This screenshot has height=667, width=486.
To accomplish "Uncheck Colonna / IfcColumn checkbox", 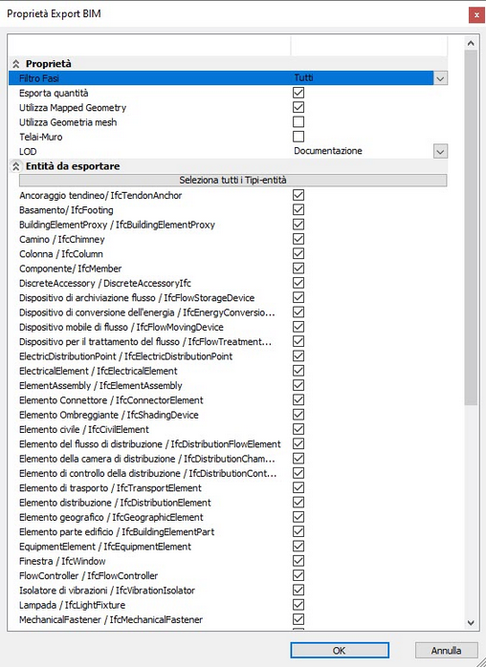I will coord(298,253).
